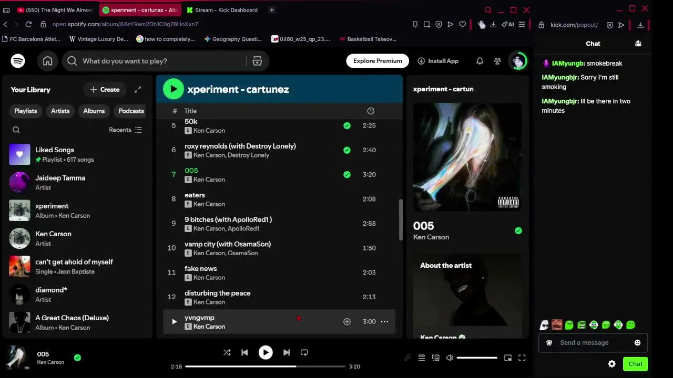The width and height of the screenshot is (673, 378).
Task: Search in Your Library magnifier icon
Action: point(16,130)
